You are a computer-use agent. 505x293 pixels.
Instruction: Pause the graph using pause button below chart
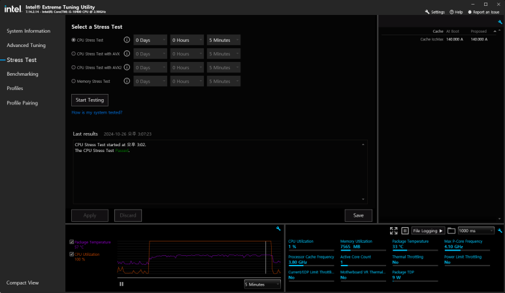click(x=122, y=284)
